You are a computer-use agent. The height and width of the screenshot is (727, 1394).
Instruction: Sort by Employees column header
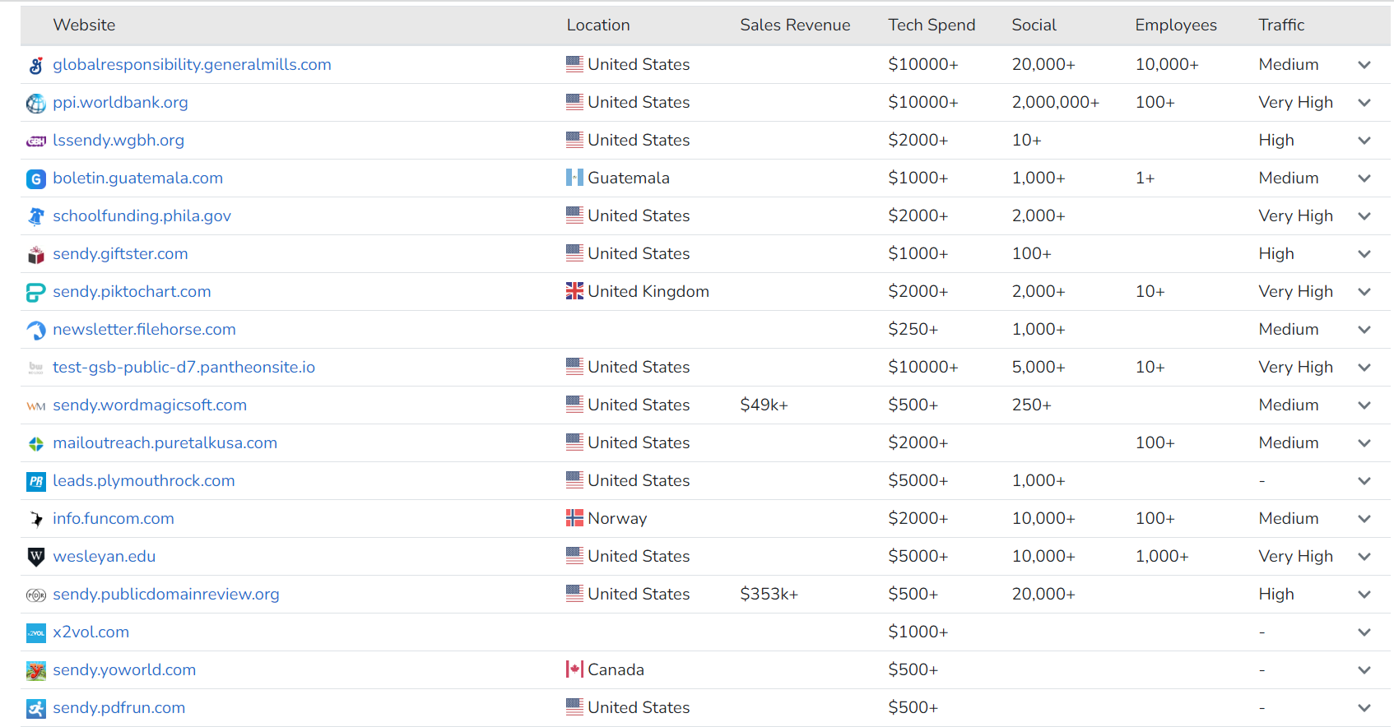(x=1176, y=25)
